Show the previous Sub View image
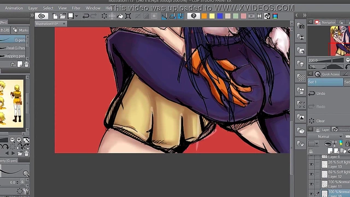This screenshot has height=197, width=350. [7, 153]
